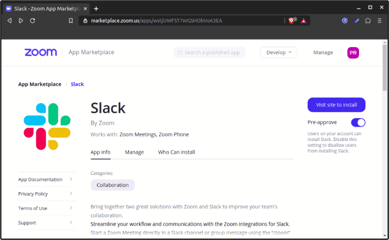Switch to the Who Can Install tab
This screenshot has width=389, height=240.
pyautogui.click(x=176, y=152)
